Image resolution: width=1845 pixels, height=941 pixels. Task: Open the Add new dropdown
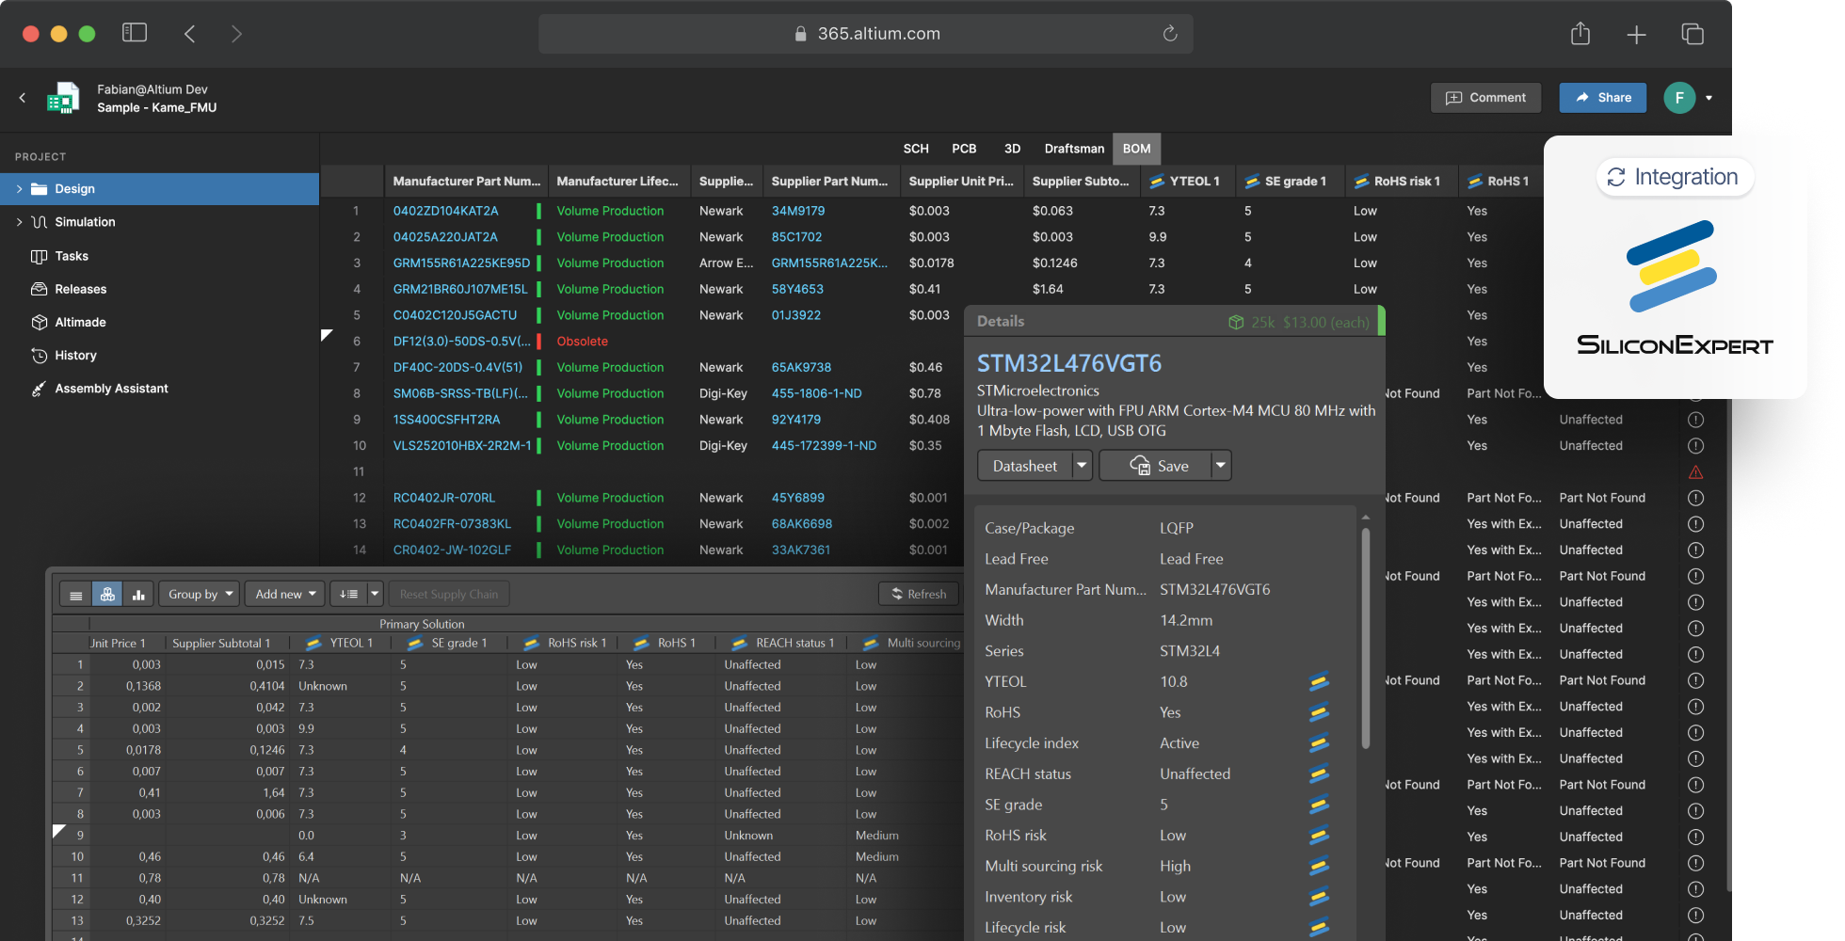285,595
